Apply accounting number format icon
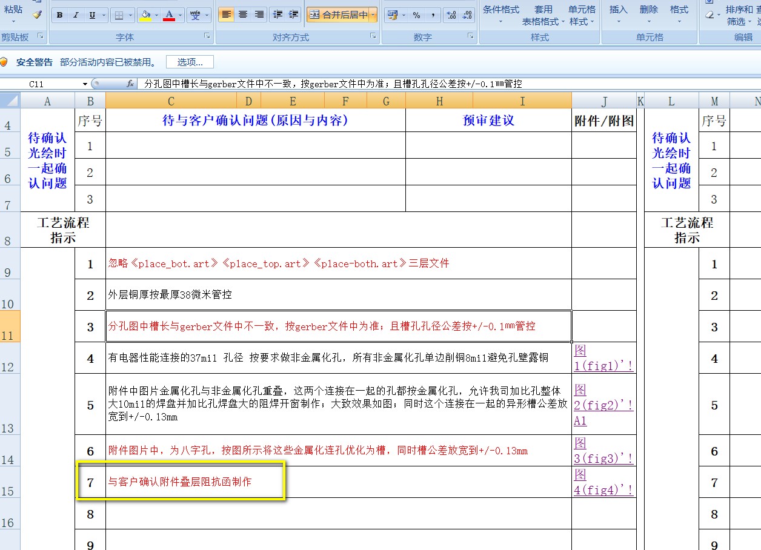The image size is (761, 550). (x=391, y=15)
